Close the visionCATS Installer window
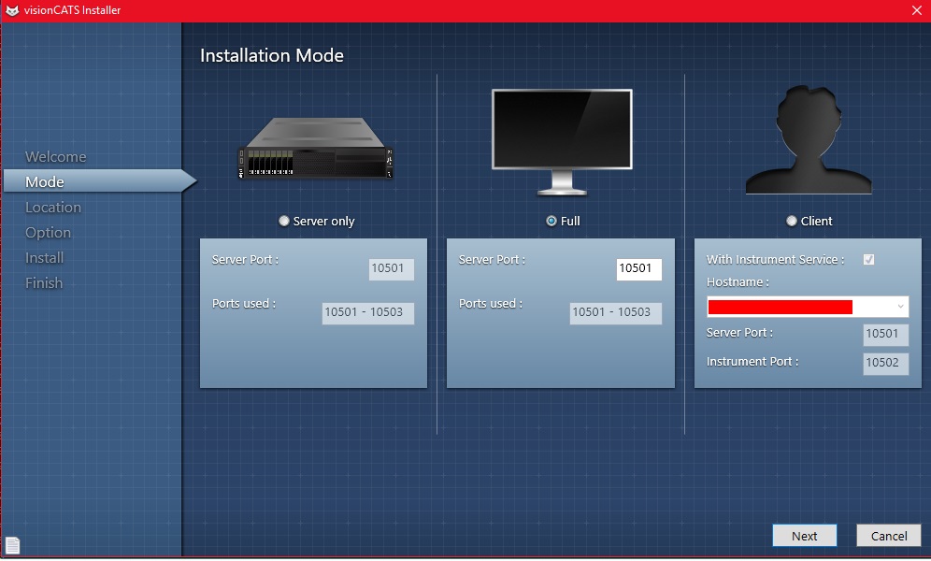The image size is (931, 561). point(917,10)
